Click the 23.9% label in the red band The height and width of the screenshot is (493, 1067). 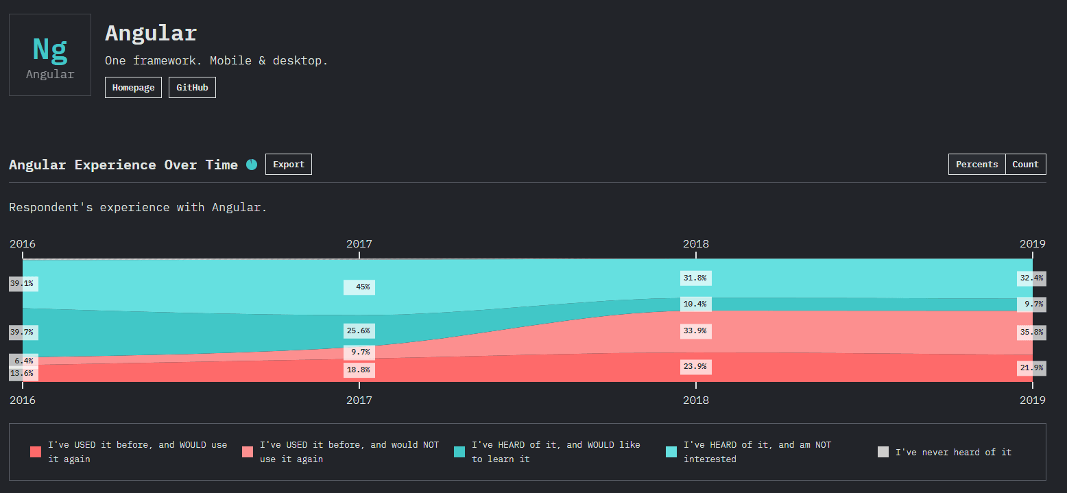(695, 367)
